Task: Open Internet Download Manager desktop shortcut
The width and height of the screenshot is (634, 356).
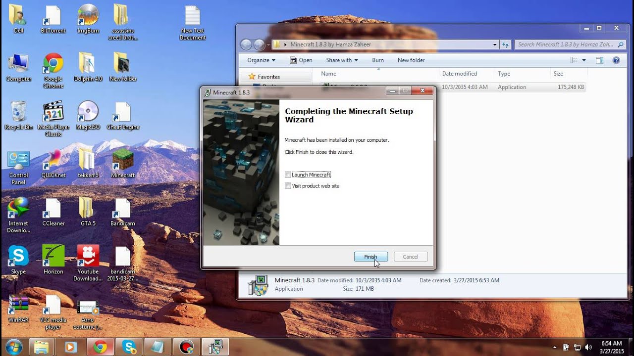Action: pyautogui.click(x=18, y=216)
